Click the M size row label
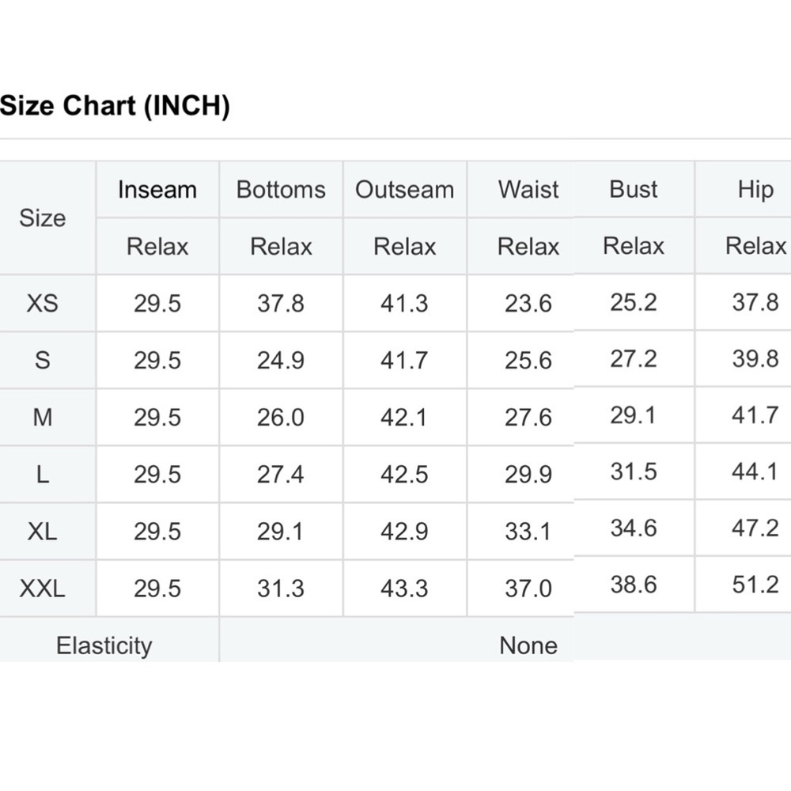The height and width of the screenshot is (791, 791). click(x=43, y=417)
